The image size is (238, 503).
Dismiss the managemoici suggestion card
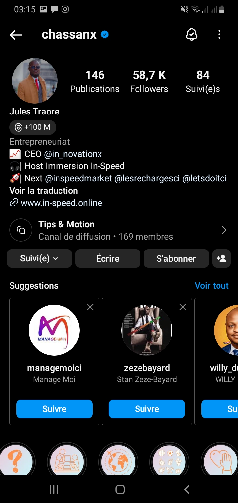click(90, 307)
